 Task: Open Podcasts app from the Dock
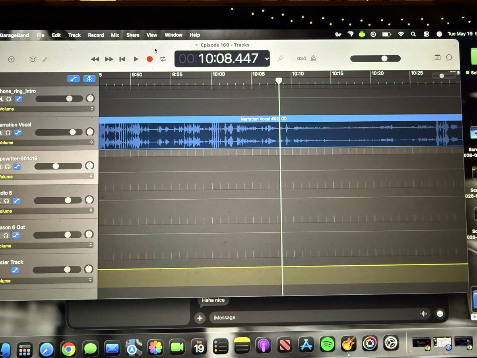263,345
